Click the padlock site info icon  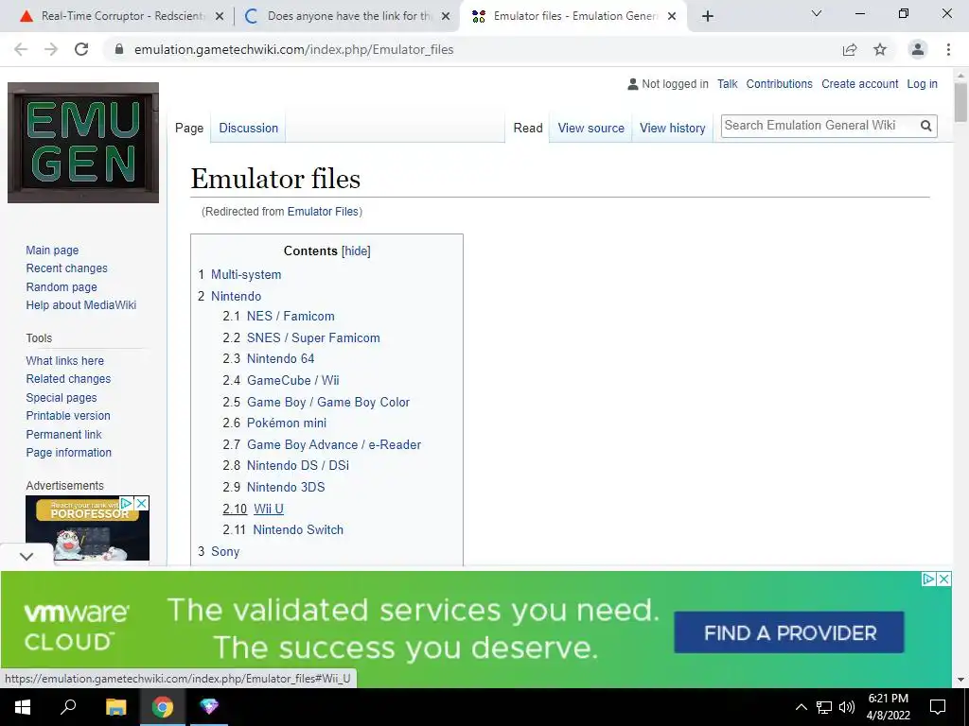[119, 49]
